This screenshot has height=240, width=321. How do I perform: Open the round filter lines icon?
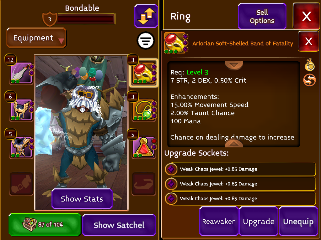146,40
